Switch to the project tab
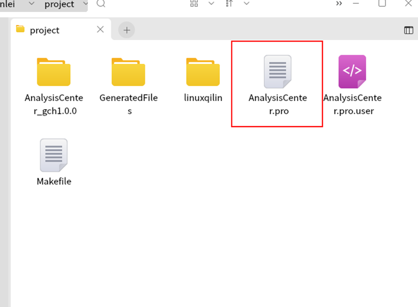 coord(61,29)
